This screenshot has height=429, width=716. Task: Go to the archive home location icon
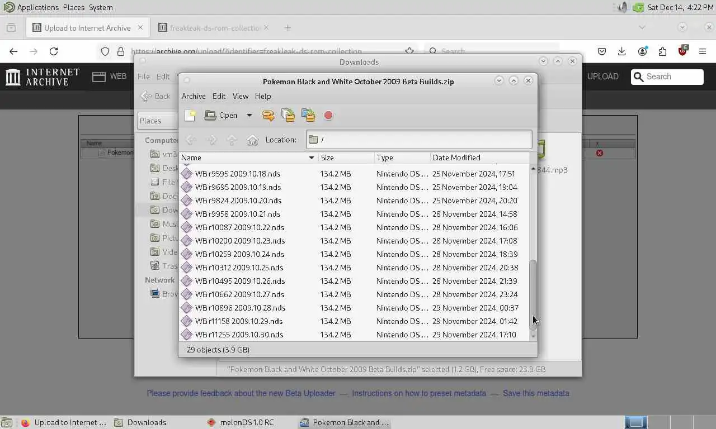[252, 140]
